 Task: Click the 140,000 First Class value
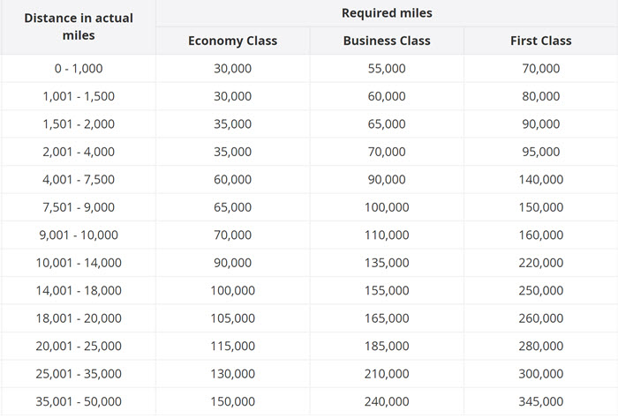540,180
